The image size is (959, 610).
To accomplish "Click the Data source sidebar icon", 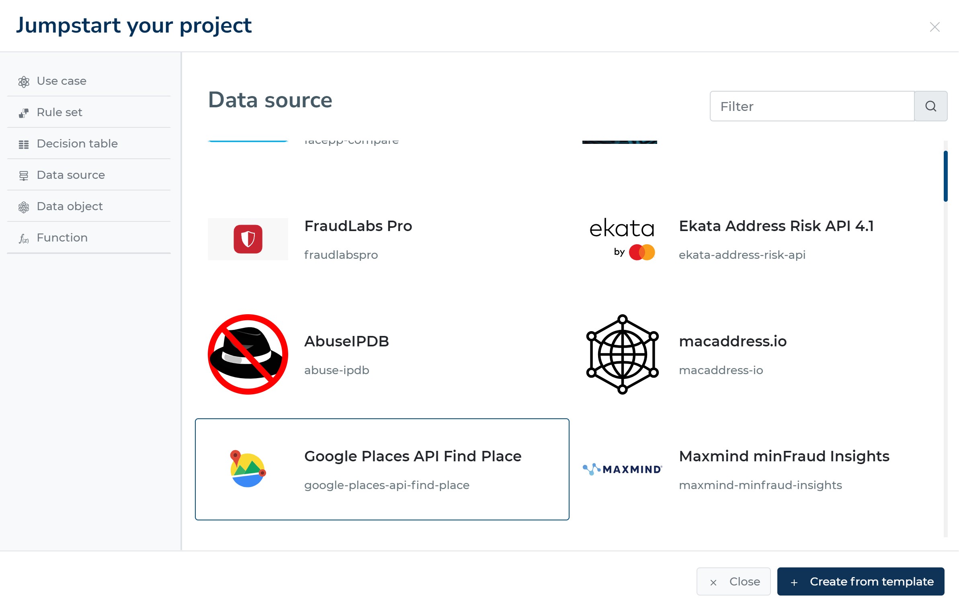I will (24, 176).
